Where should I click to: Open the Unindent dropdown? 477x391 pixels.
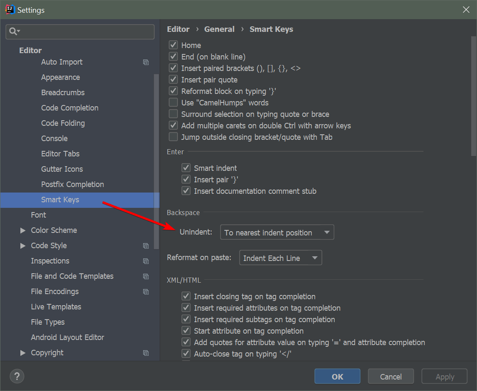[x=277, y=232]
